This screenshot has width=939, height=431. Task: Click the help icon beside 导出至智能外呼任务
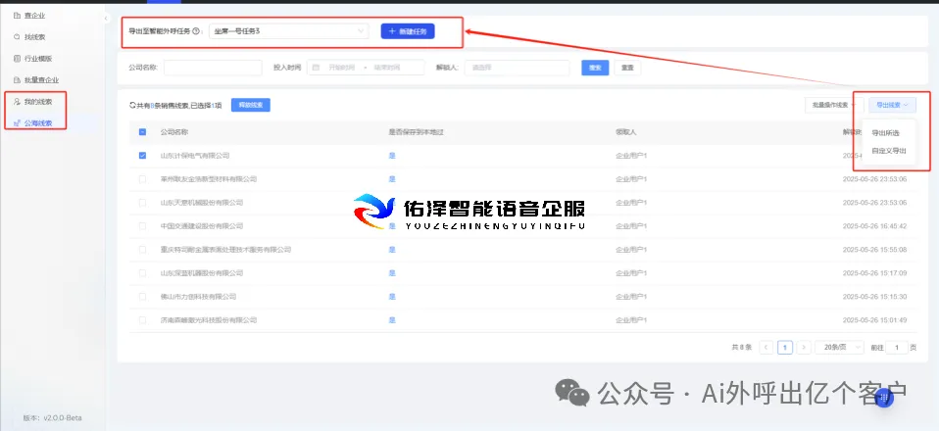[x=196, y=31]
